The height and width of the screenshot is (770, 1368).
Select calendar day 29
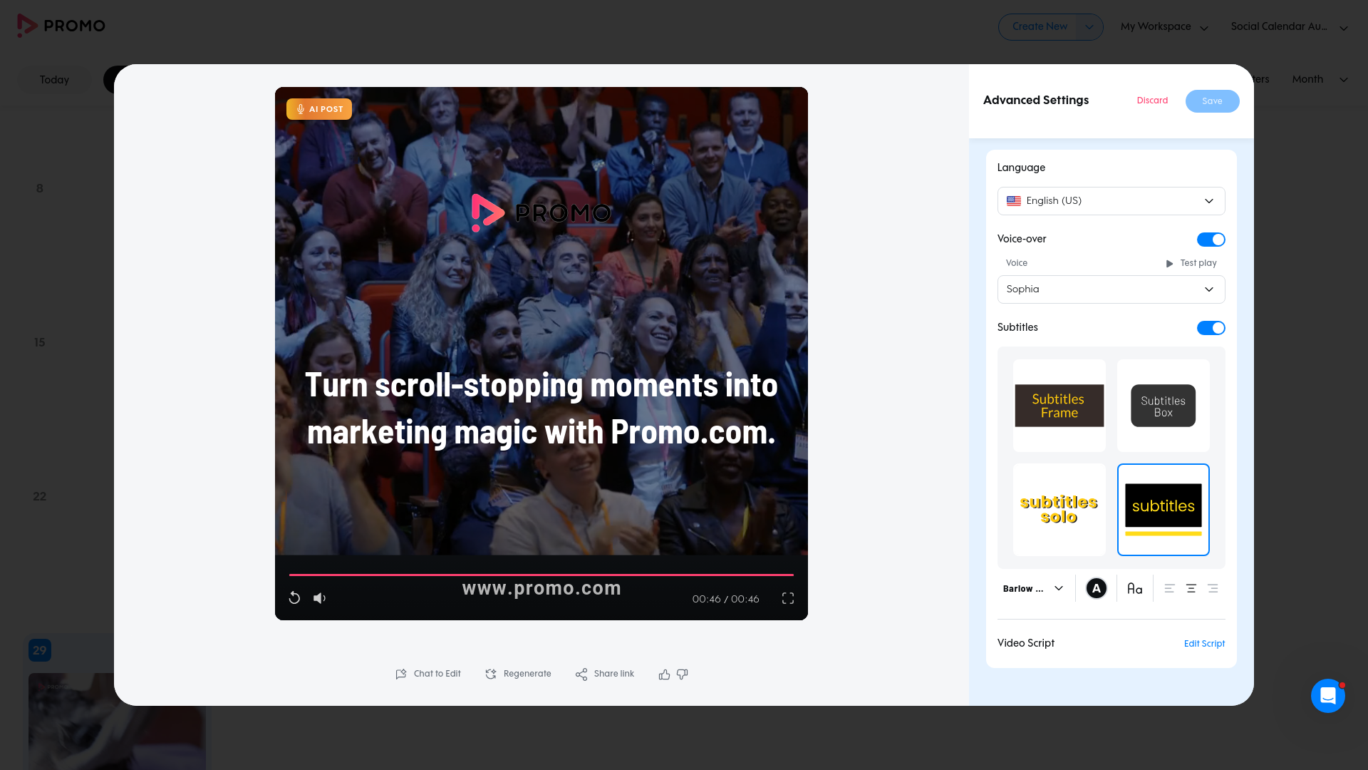[40, 650]
